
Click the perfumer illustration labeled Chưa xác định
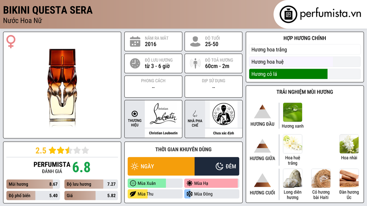tap(224, 114)
